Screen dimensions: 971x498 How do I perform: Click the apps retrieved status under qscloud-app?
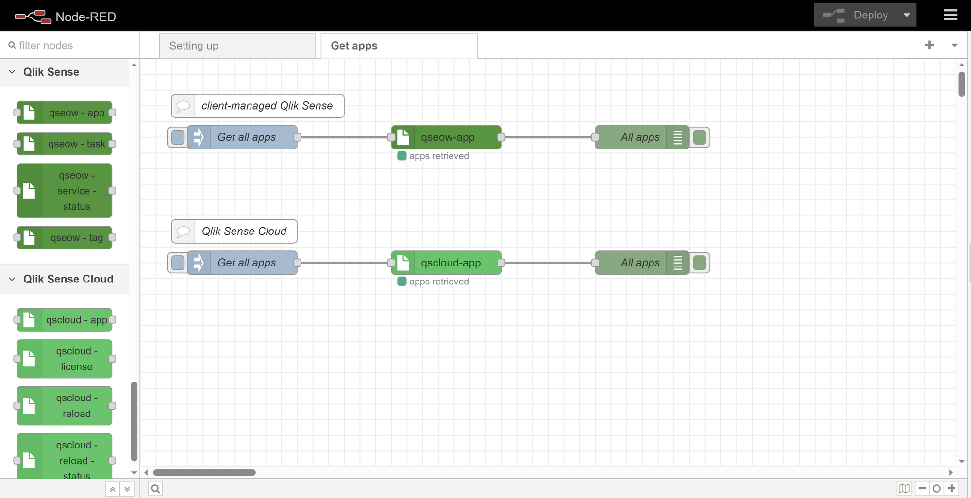click(433, 282)
